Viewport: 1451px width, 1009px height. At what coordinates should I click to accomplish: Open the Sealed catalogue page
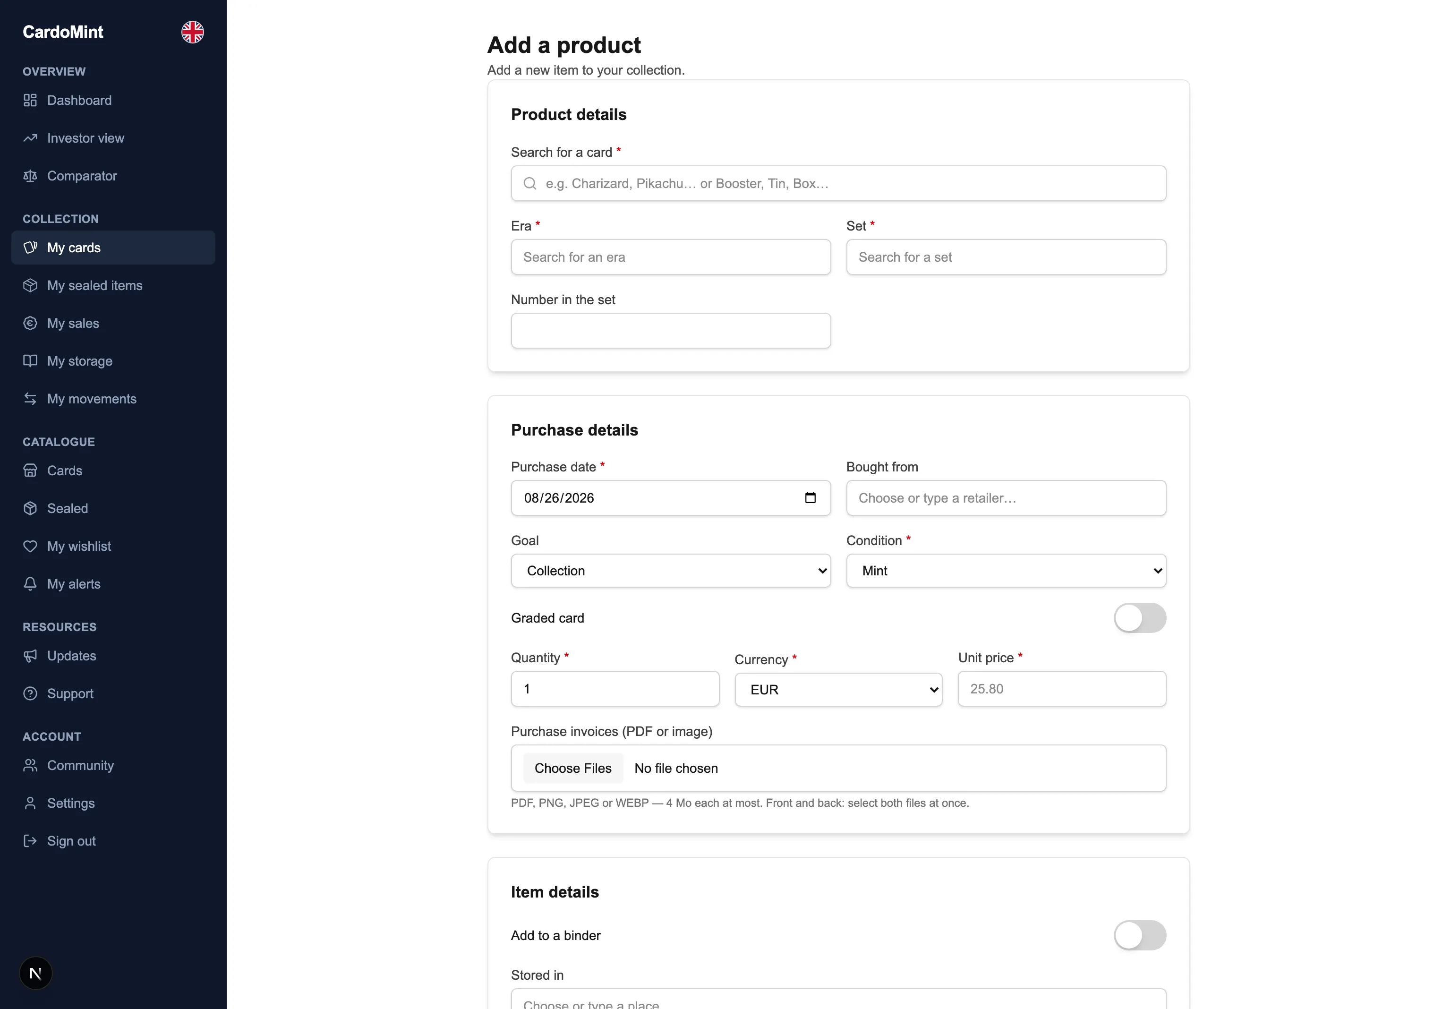click(113, 508)
